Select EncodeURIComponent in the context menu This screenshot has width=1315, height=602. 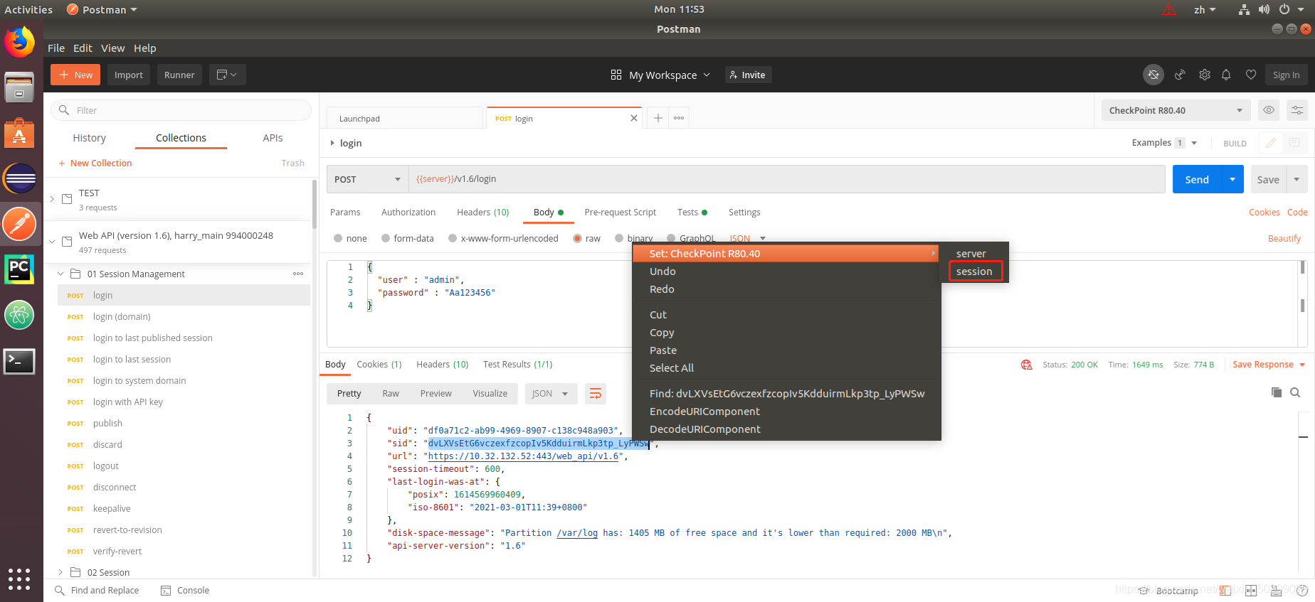pos(786,412)
